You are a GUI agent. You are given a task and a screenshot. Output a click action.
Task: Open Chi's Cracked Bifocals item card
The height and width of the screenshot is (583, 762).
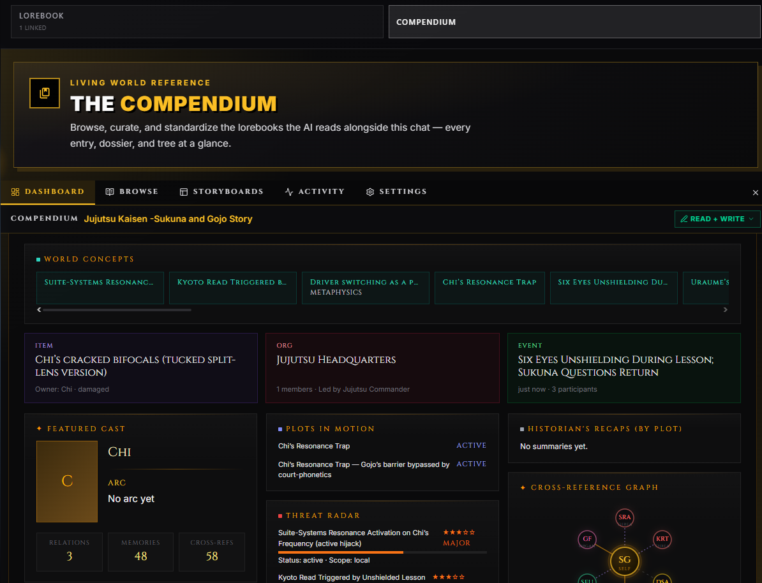[x=141, y=368]
